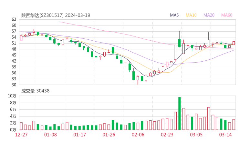Click the 54 price axis label

(14, 37)
